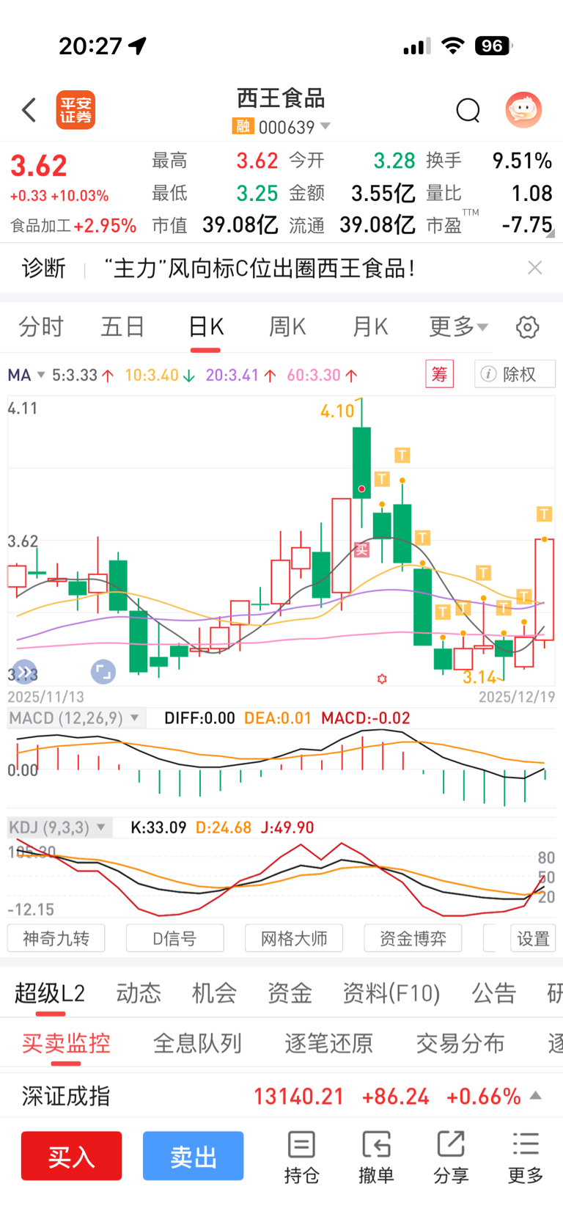Switch to the 公告 tab

point(494,993)
